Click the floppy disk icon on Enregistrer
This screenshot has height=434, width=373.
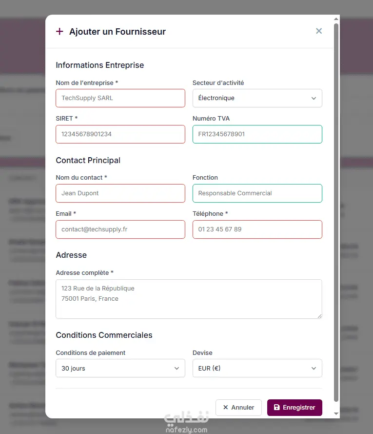click(x=277, y=407)
